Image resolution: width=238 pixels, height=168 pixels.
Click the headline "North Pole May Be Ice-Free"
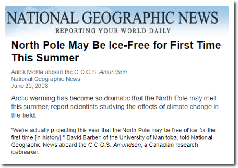click(x=116, y=52)
